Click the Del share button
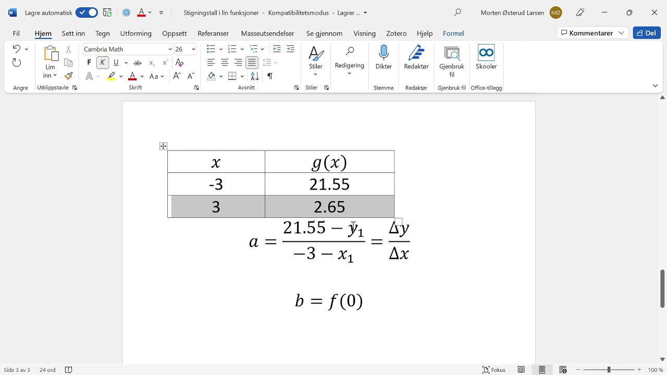This screenshot has height=375, width=667. point(647,33)
